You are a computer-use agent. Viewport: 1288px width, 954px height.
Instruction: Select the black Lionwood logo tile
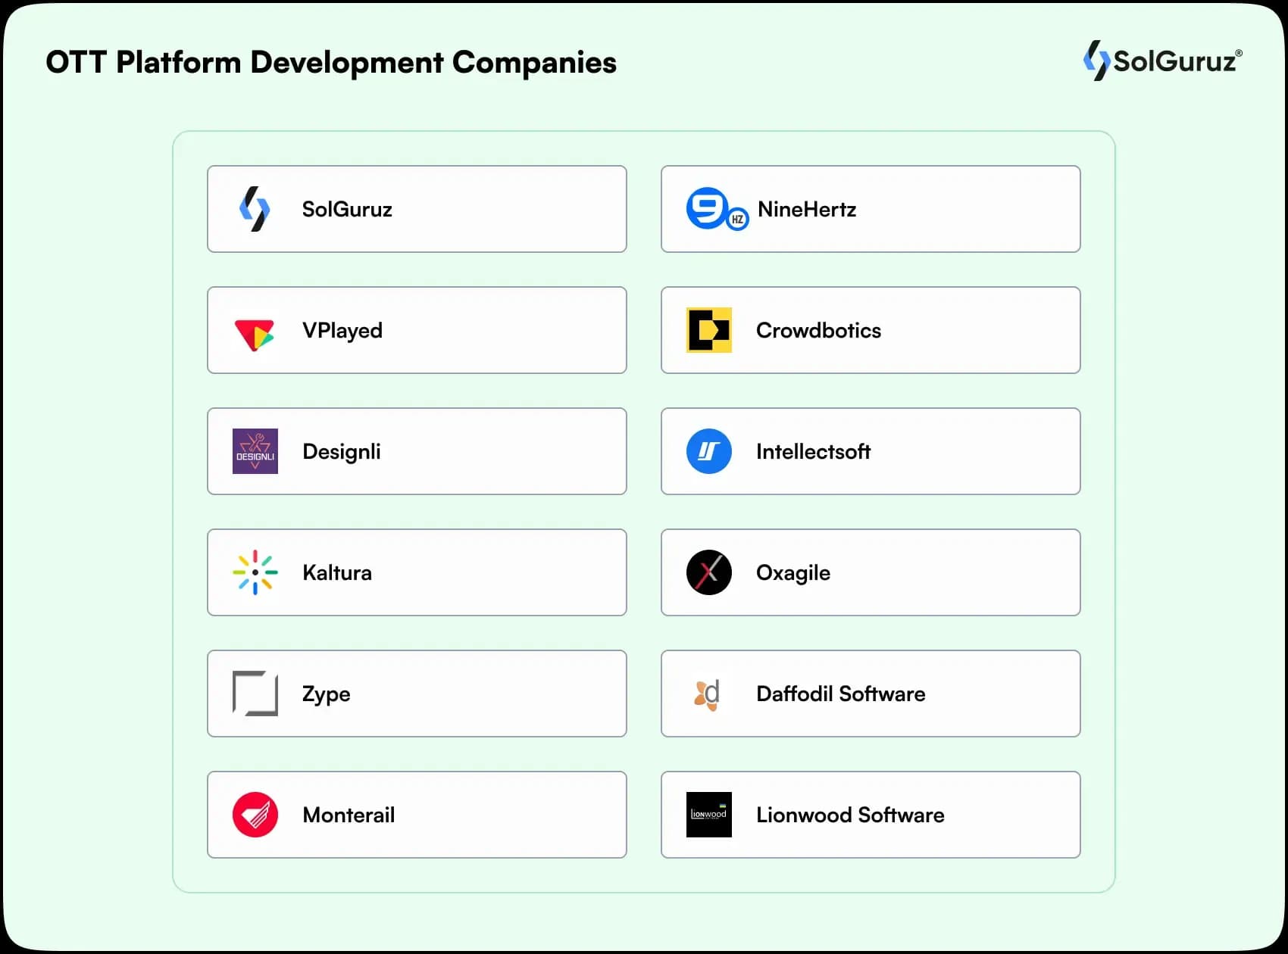click(x=709, y=815)
